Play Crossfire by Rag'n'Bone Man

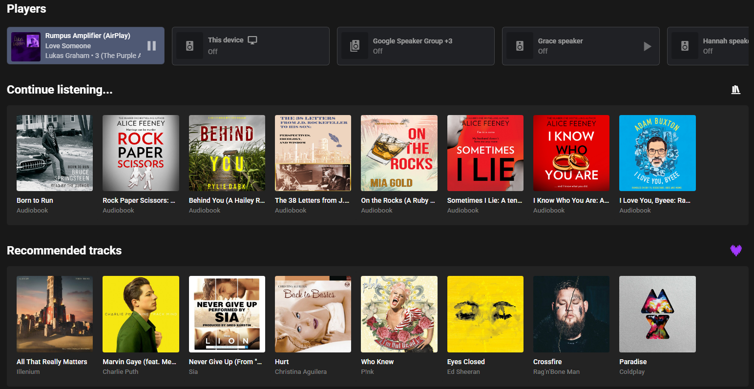click(571, 314)
